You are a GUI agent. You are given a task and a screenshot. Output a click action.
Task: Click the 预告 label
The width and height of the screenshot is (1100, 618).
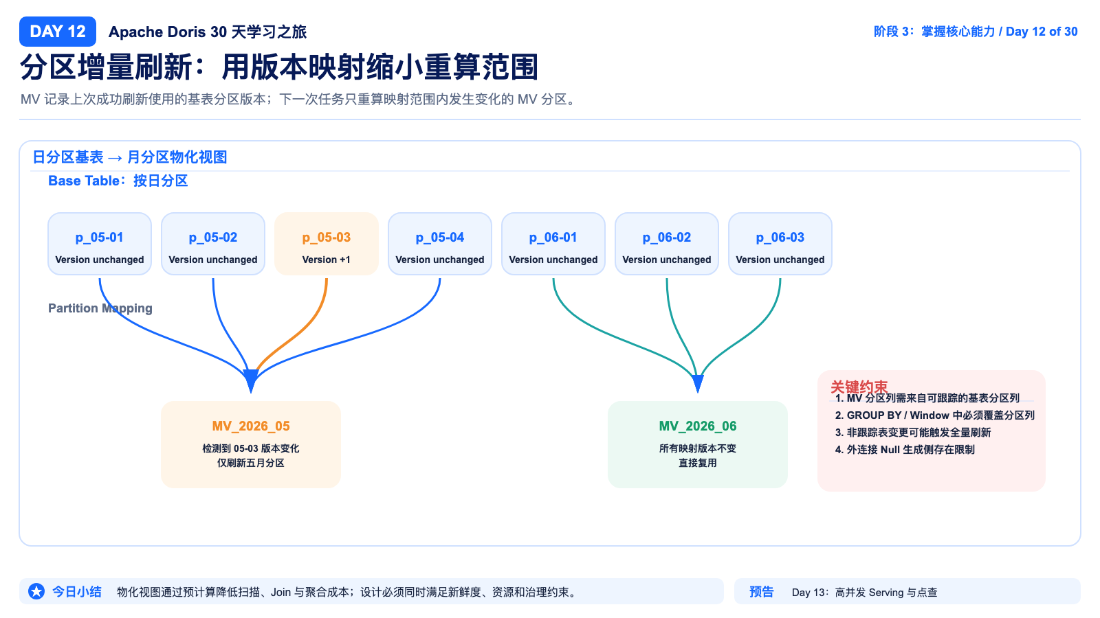(x=762, y=591)
